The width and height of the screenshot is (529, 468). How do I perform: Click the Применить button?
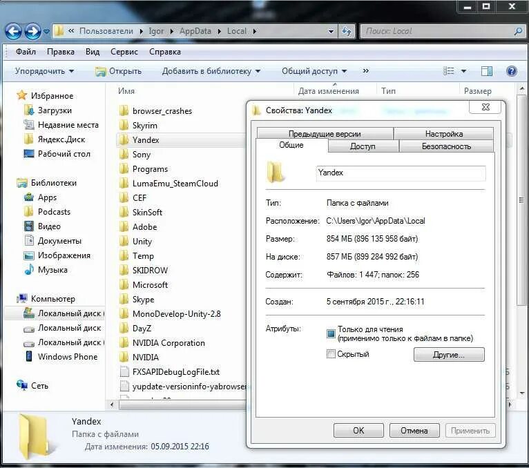[470, 431]
